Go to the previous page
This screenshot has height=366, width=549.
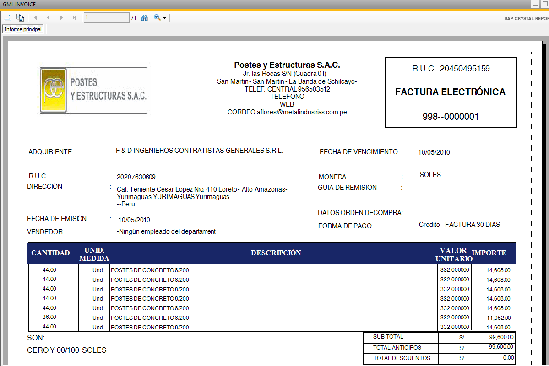48,18
